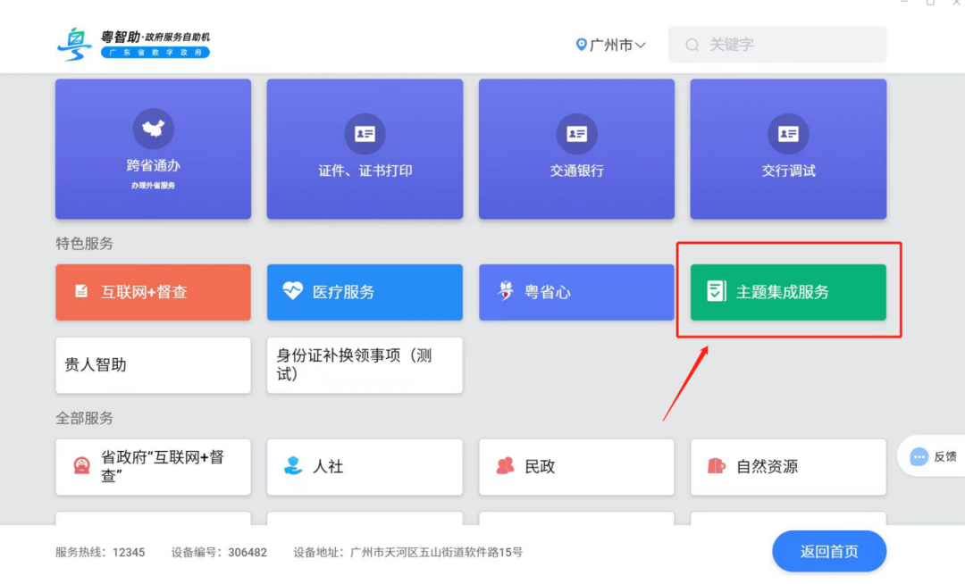The height and width of the screenshot is (584, 965).
Task: Open the 广州市 city selection dropdown
Action: (x=610, y=44)
